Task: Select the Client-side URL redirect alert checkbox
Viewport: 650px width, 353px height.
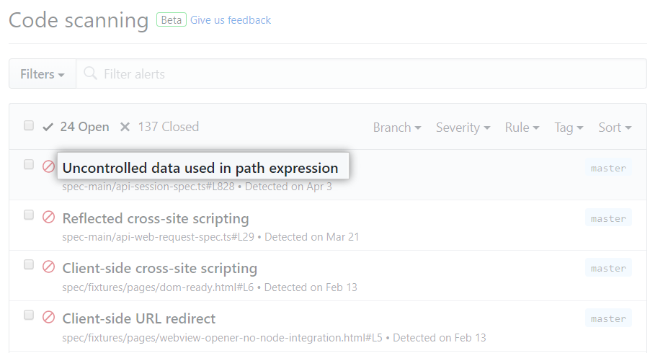Action: pos(29,315)
